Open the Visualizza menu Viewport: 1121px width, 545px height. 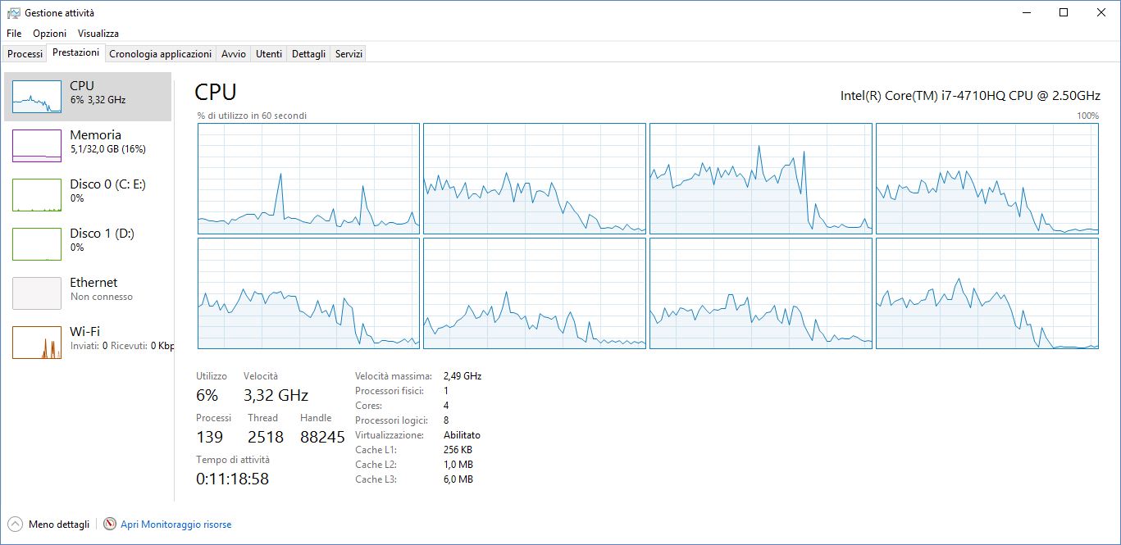98,34
